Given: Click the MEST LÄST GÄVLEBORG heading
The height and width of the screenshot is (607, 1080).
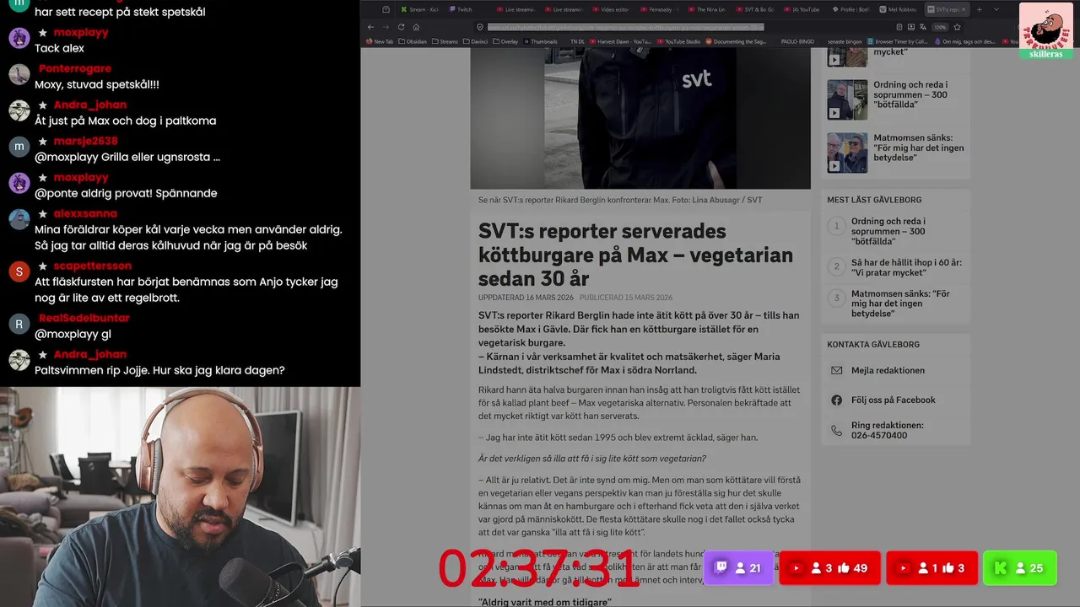Looking at the screenshot, I should point(874,200).
